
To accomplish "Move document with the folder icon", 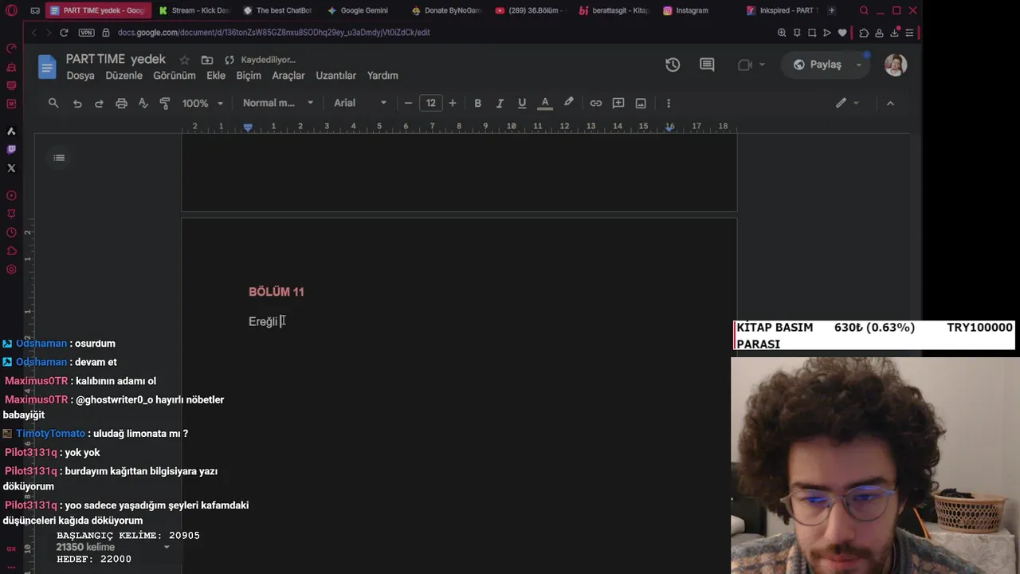I will tap(207, 60).
